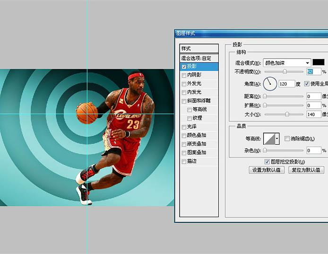Viewport: 328px width, 254px height.
Task: Select 混合选项:自定 blending options
Action: pyautogui.click(x=199, y=58)
